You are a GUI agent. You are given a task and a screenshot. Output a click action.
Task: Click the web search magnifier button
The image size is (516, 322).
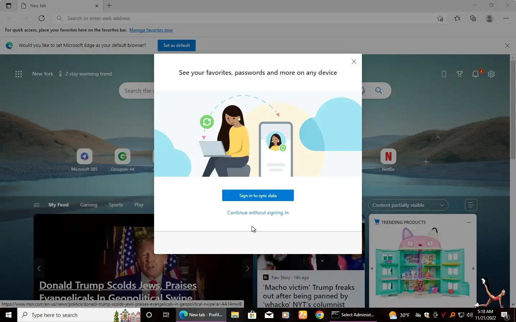click(379, 91)
